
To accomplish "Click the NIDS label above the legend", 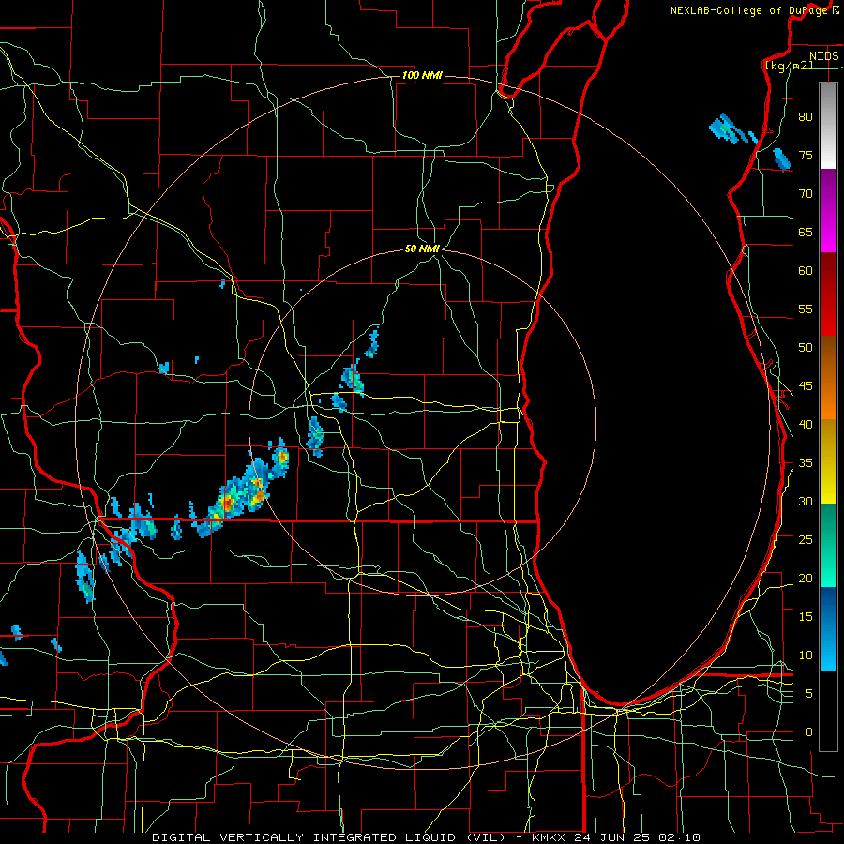I will (823, 56).
